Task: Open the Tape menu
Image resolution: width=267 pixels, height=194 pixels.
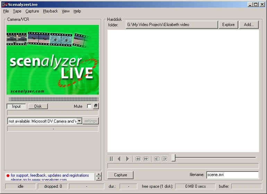Action: 17,11
